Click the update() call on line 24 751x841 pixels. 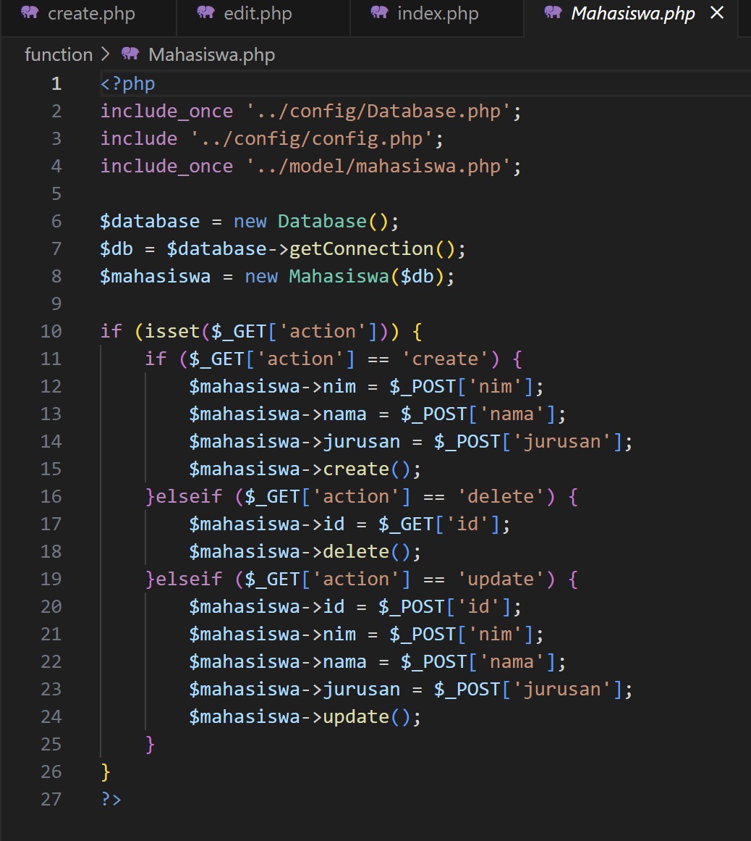pos(356,717)
